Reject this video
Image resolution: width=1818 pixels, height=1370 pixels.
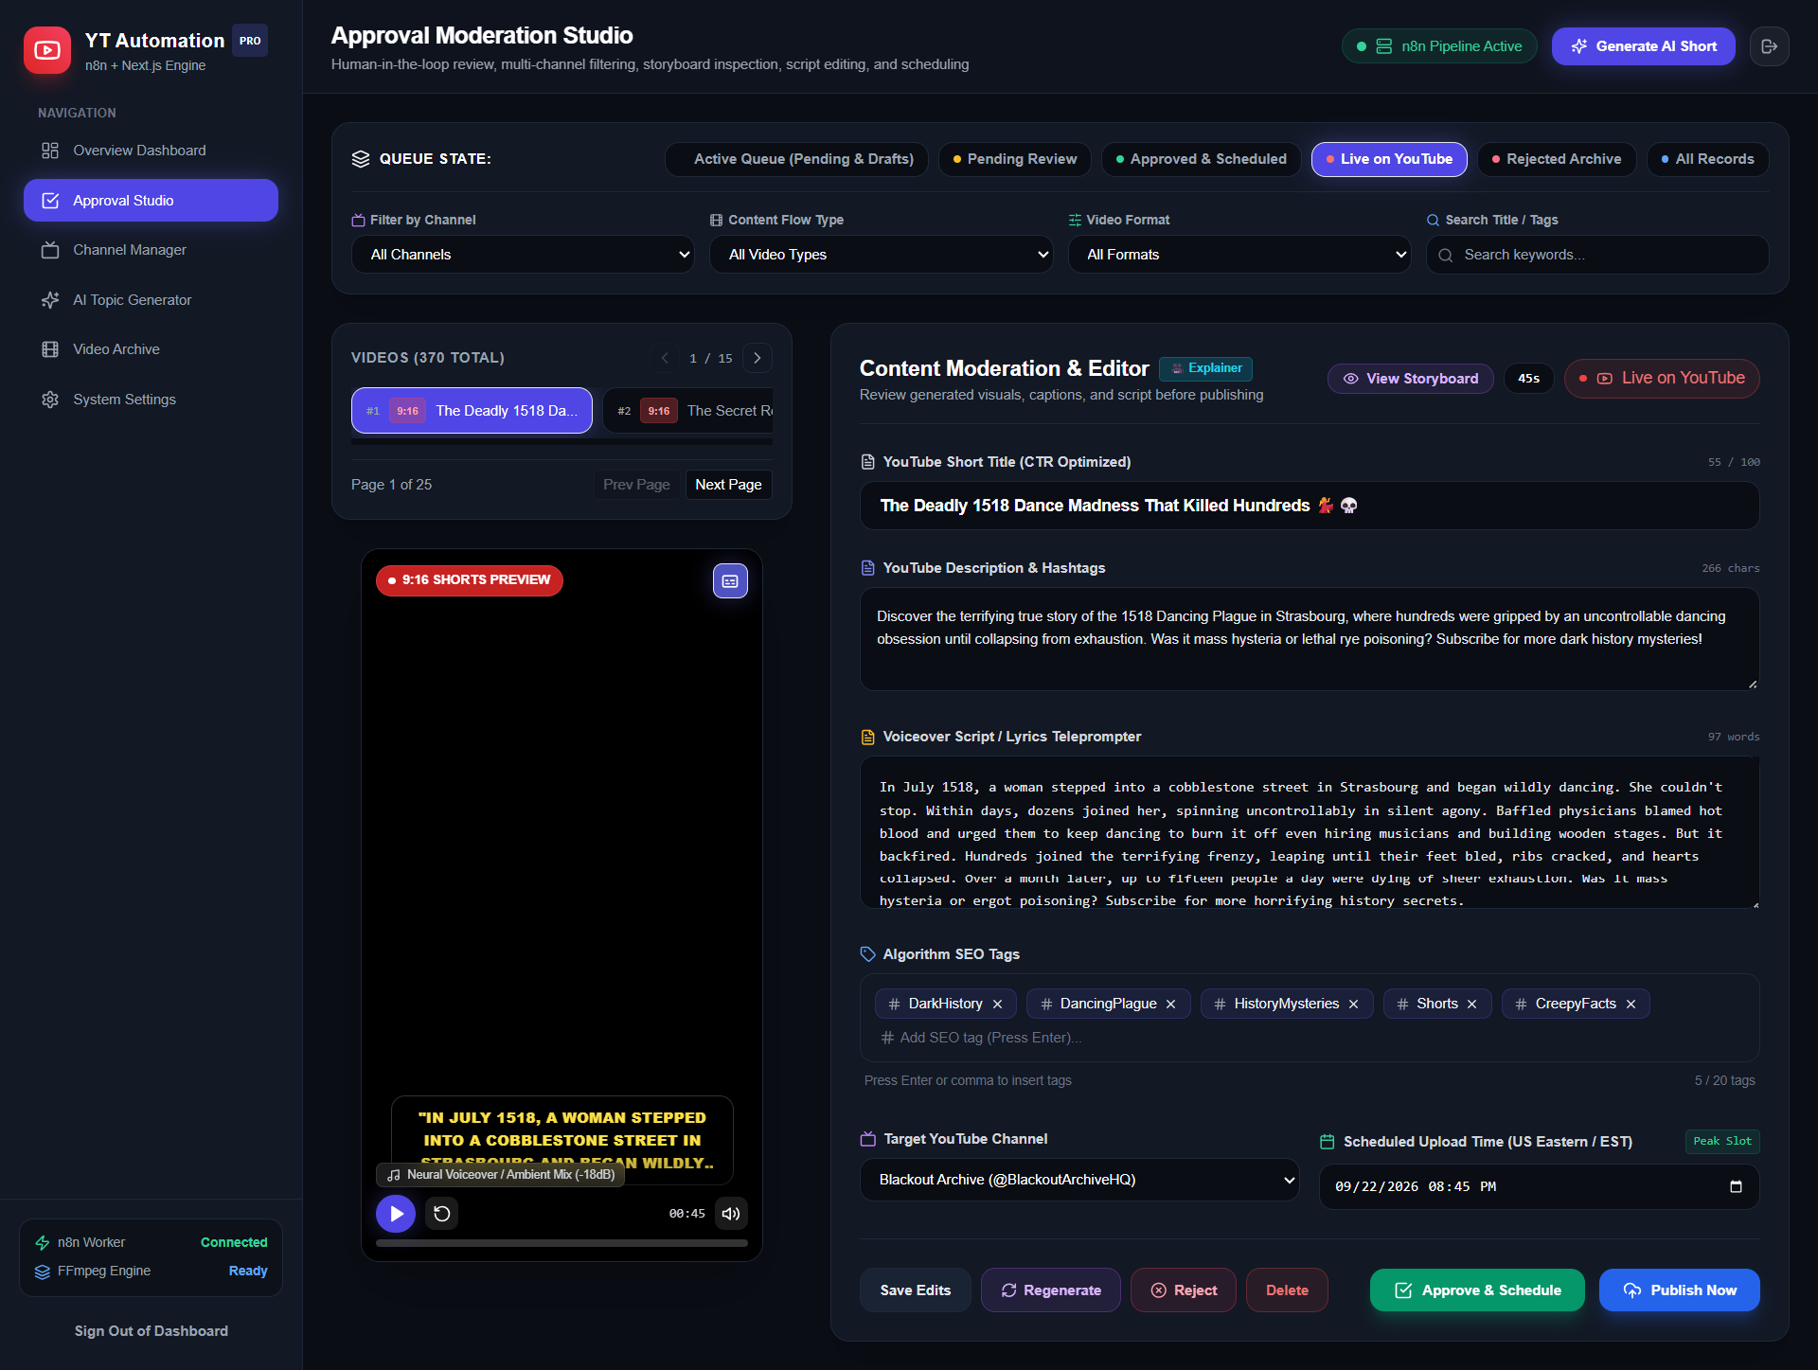click(1184, 1290)
